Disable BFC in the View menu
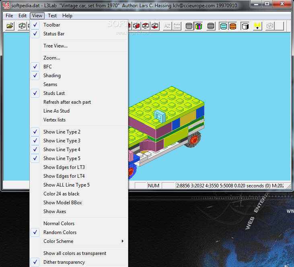Viewport: 294px width, 267px height. pos(79,67)
